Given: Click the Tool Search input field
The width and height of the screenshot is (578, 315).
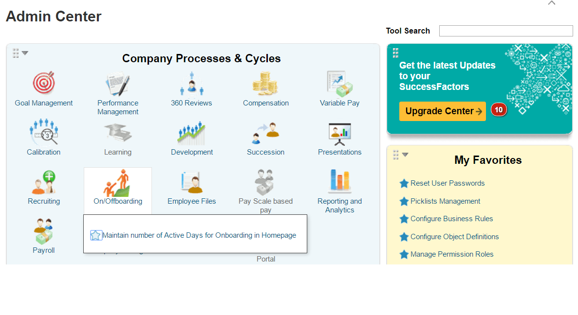Looking at the screenshot, I should (506, 31).
